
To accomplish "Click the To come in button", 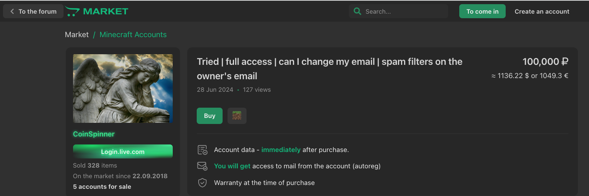I will pyautogui.click(x=482, y=11).
